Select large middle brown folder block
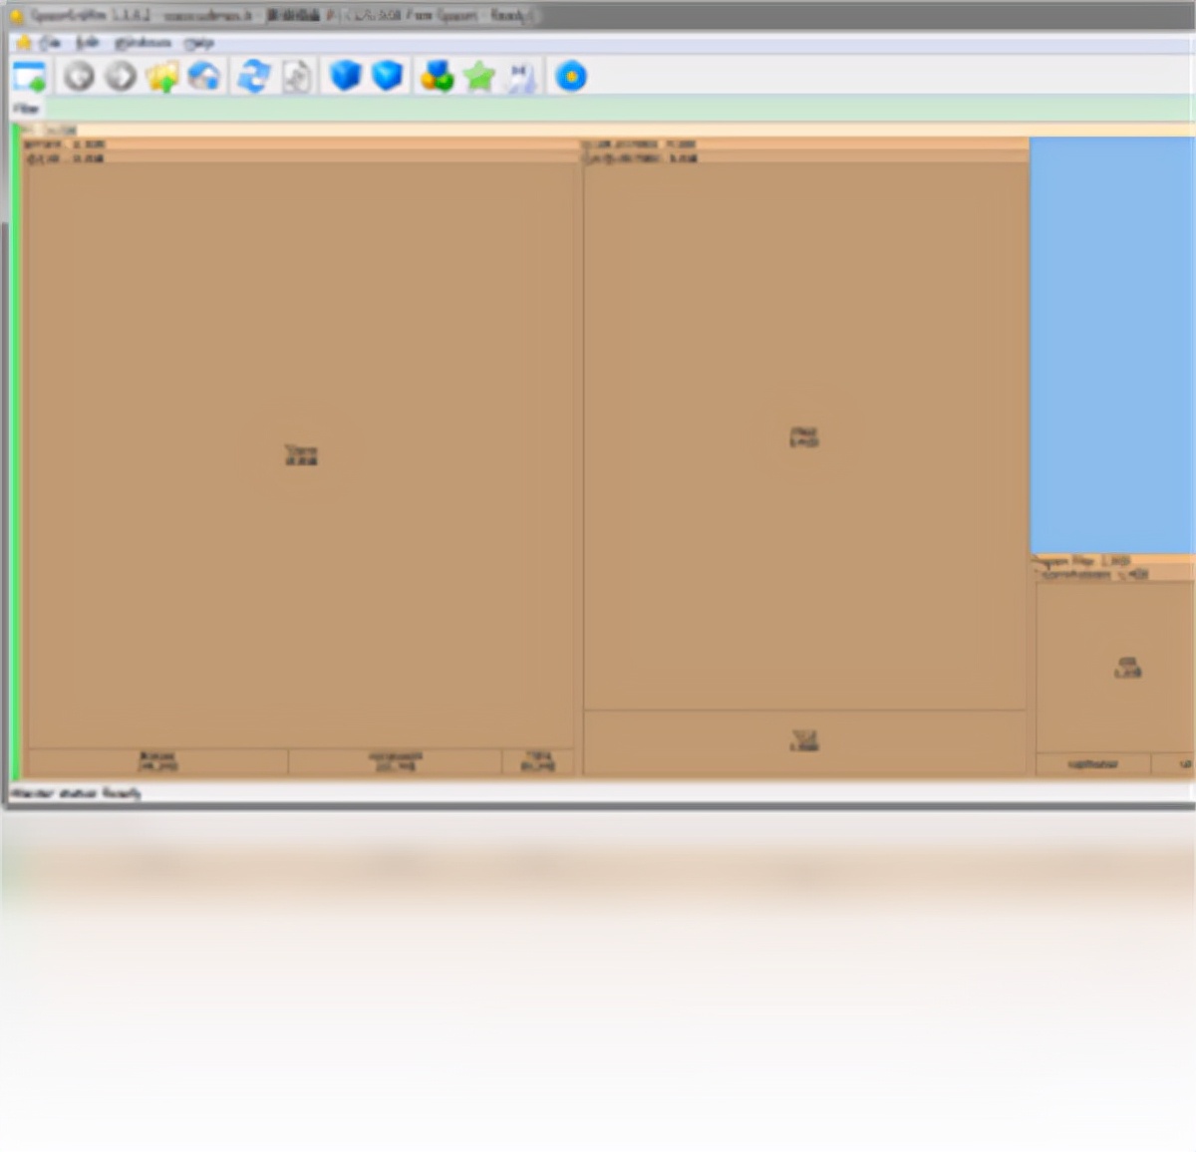Image resolution: width=1196 pixels, height=1152 pixels. point(804,436)
